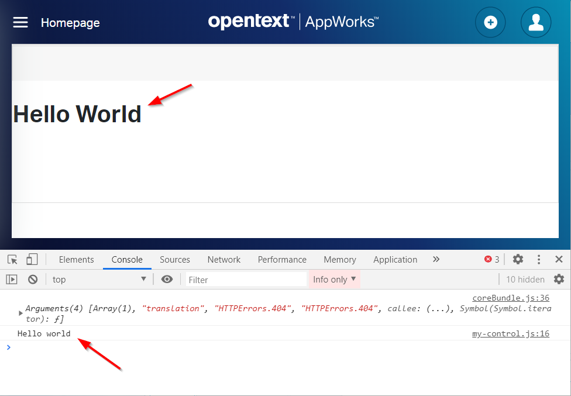Open the DevTools three-dot menu

(x=539, y=259)
